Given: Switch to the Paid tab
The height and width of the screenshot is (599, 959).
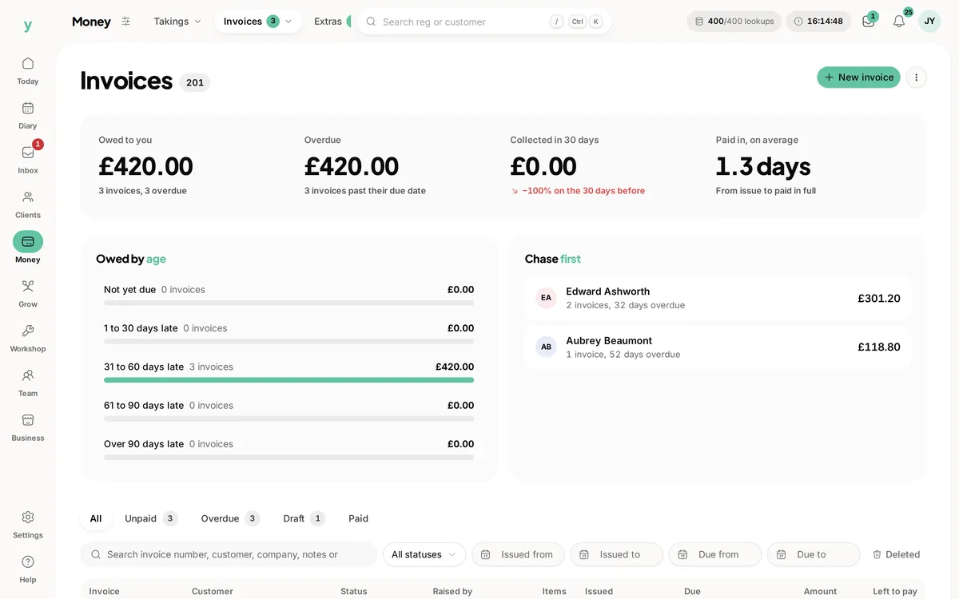Looking at the screenshot, I should (358, 518).
